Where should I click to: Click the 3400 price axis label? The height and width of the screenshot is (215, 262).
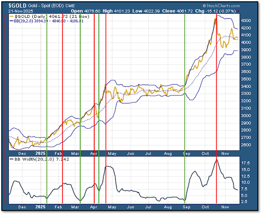(x=246, y=86)
